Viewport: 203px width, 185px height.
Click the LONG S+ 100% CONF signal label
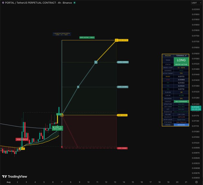click(x=58, y=128)
